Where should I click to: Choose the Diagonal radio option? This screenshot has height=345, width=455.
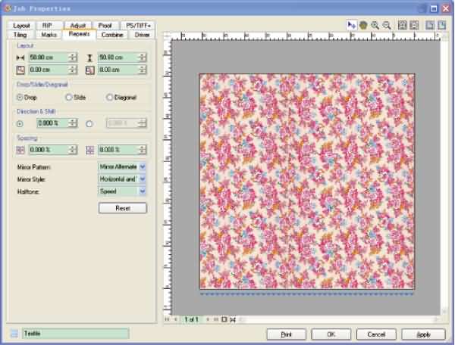point(110,98)
